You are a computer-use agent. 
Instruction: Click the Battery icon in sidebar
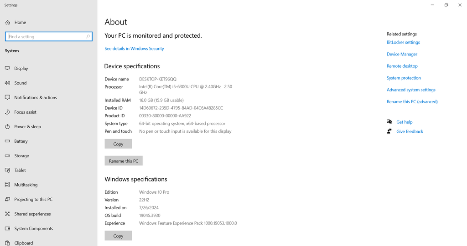coord(7,141)
